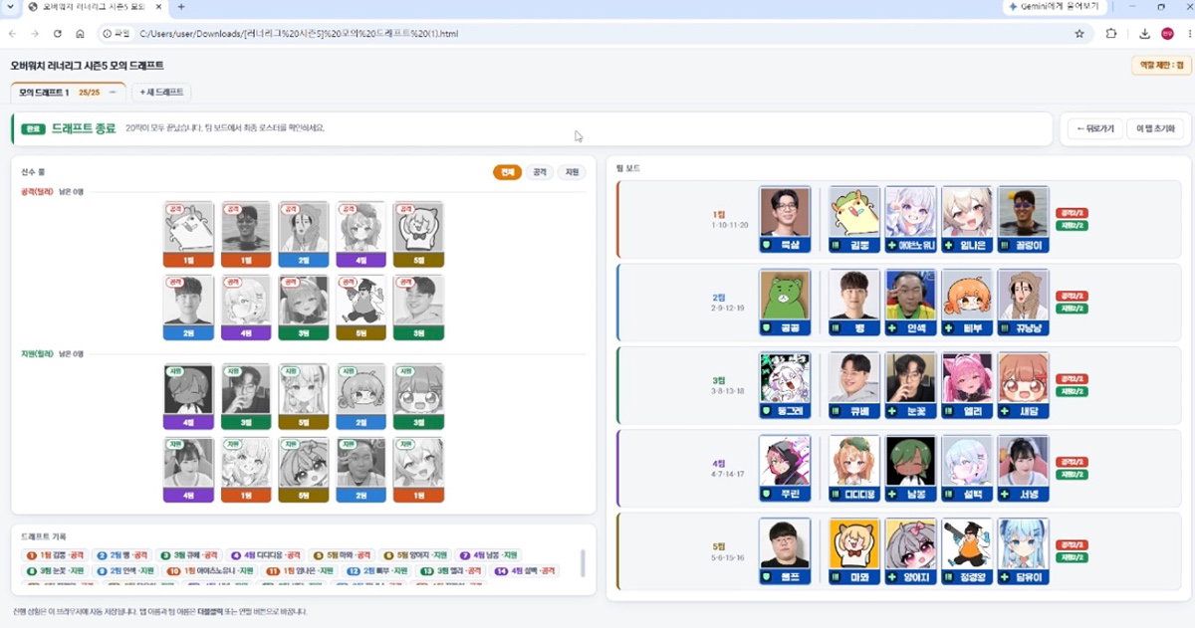This screenshot has height=628, width=1195.
Task: Click the browser back arrow
Action: tap(12, 34)
